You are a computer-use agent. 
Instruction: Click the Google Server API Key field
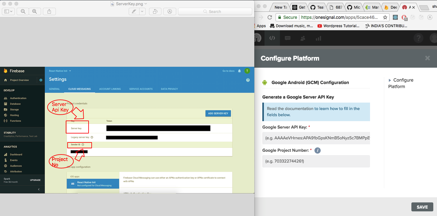316,138
